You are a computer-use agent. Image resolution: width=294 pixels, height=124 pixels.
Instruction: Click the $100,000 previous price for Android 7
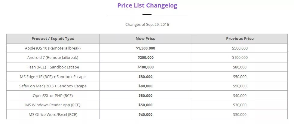[240, 57]
